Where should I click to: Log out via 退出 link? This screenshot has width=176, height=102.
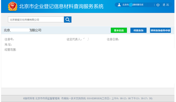tap(166, 5)
